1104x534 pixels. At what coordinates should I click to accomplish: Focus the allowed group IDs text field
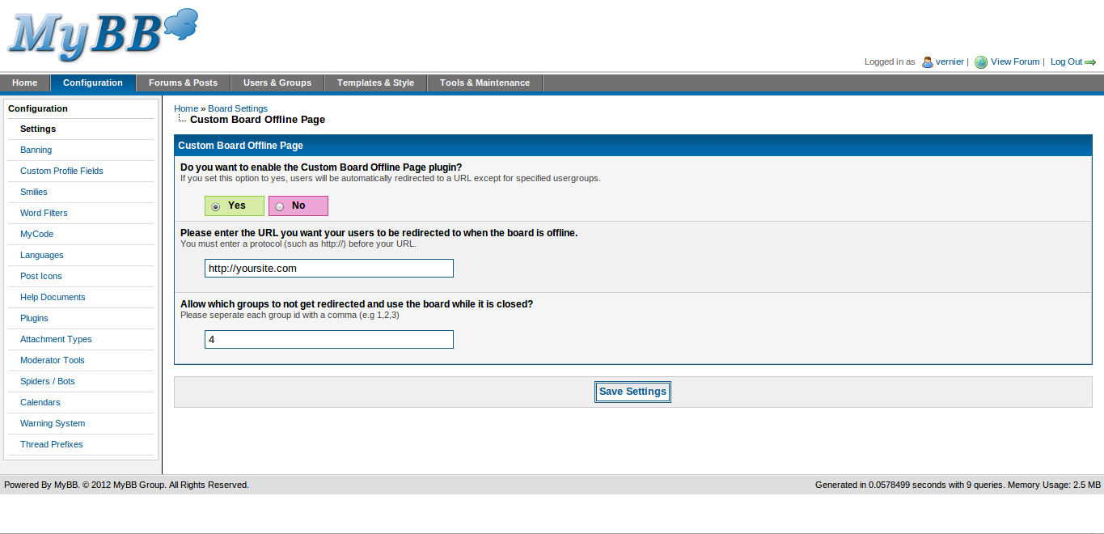tap(328, 340)
